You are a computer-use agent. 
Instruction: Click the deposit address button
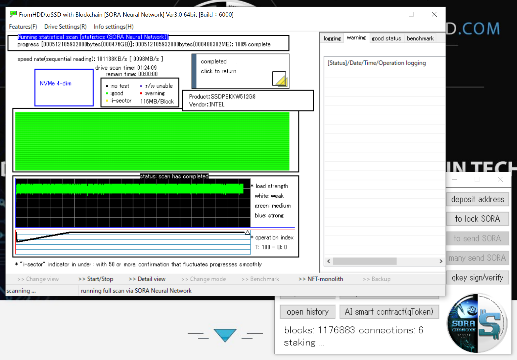pos(478,199)
